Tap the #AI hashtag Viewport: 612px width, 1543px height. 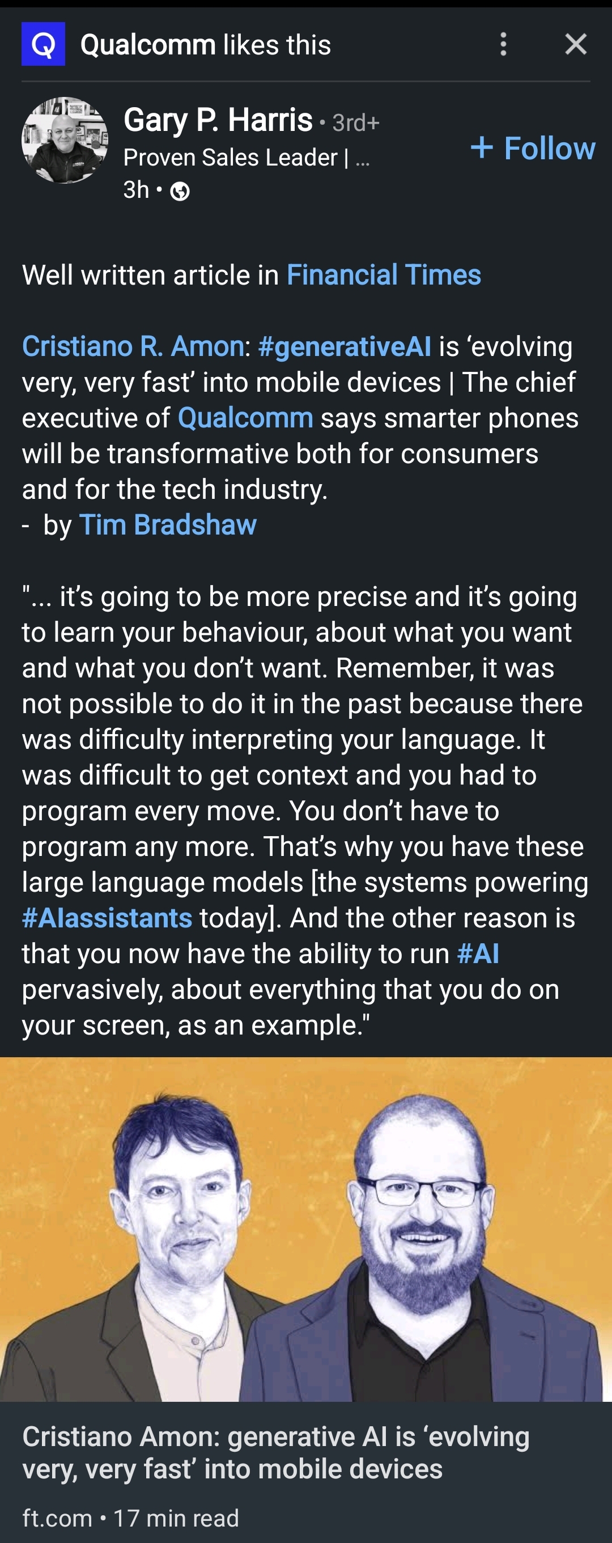tap(478, 953)
